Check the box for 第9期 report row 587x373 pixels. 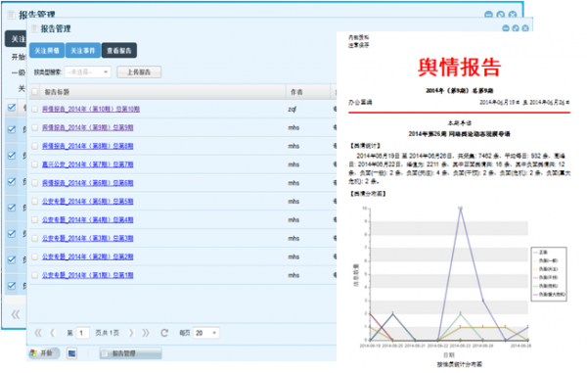[x=35, y=127]
